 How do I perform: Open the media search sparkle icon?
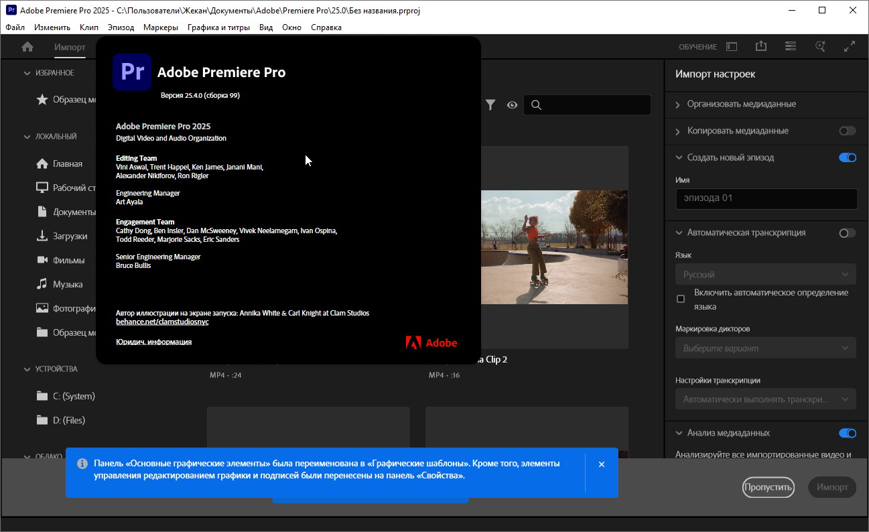[x=820, y=46]
